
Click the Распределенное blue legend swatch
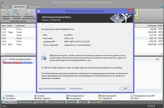(x=68, y=96)
